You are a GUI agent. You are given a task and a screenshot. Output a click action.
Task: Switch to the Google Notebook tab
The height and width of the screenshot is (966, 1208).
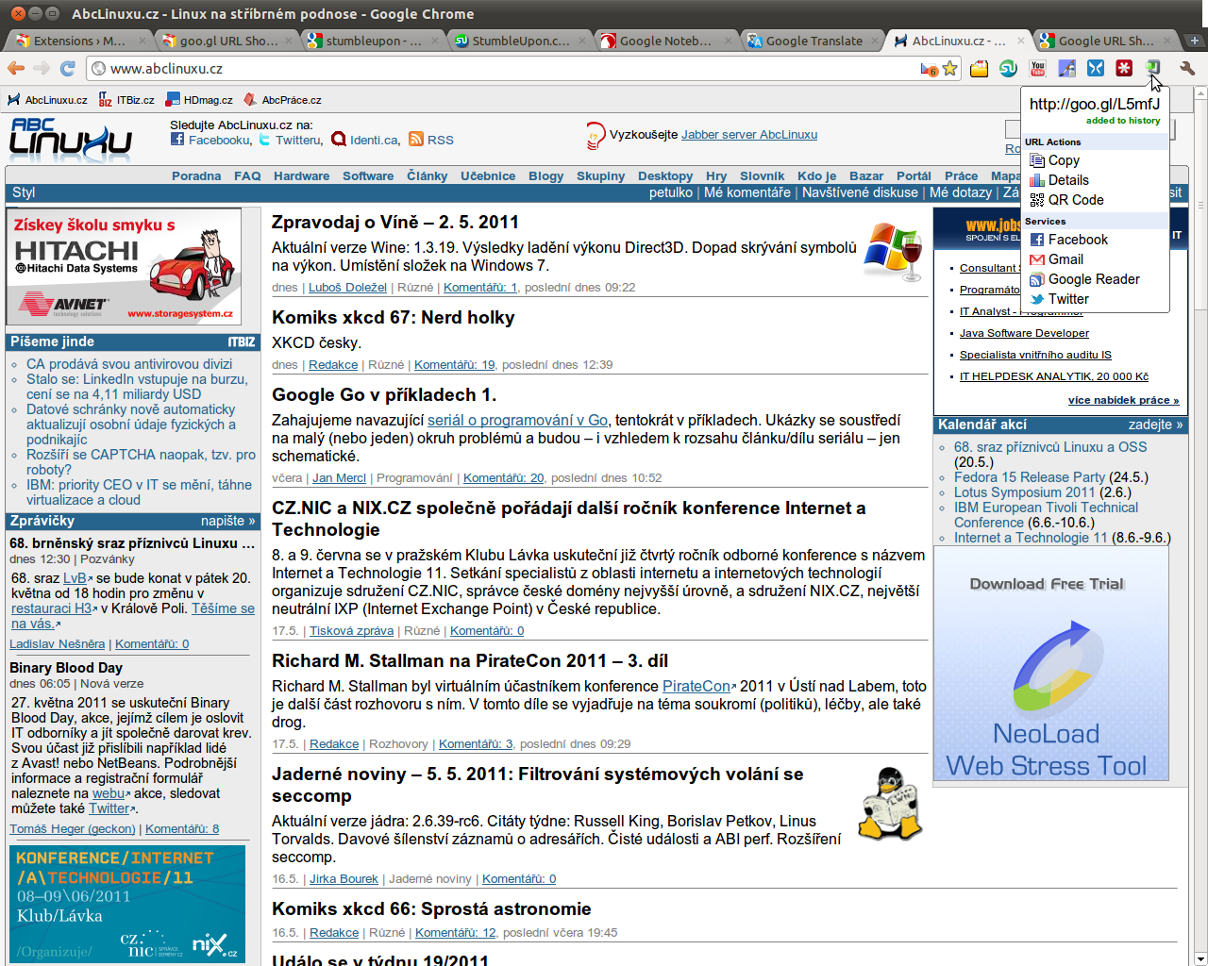tap(665, 41)
